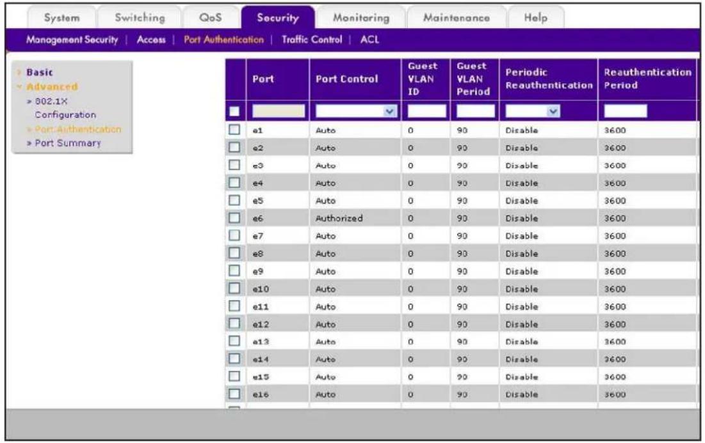Click the Guest VLAN ID input field

tap(426, 111)
